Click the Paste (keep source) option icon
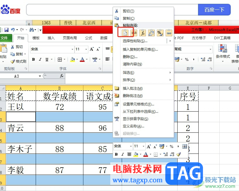This screenshot has width=239, height=191. 125,33
